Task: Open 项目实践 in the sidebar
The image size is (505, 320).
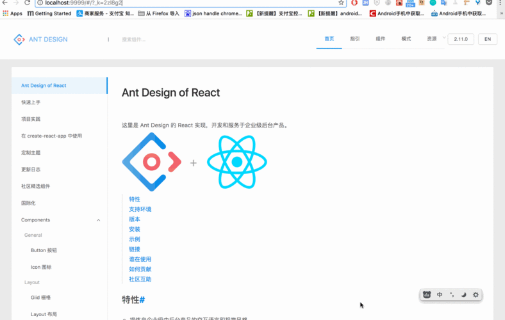Action: 60,119
